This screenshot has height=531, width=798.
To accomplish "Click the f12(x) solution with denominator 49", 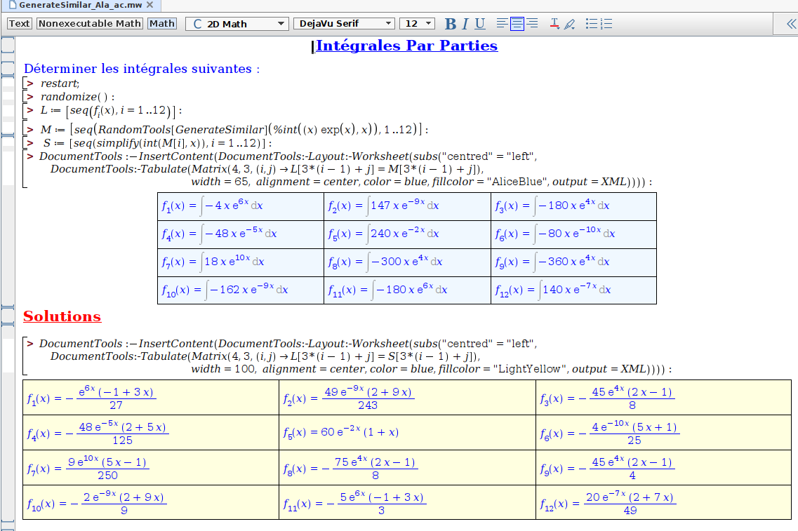I will [x=664, y=502].
